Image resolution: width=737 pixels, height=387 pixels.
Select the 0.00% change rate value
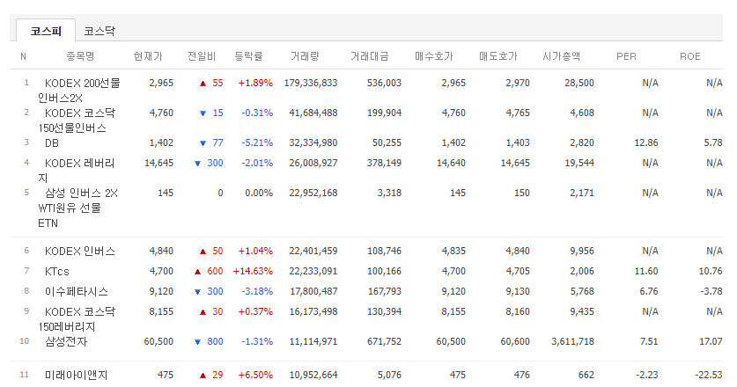click(x=259, y=193)
